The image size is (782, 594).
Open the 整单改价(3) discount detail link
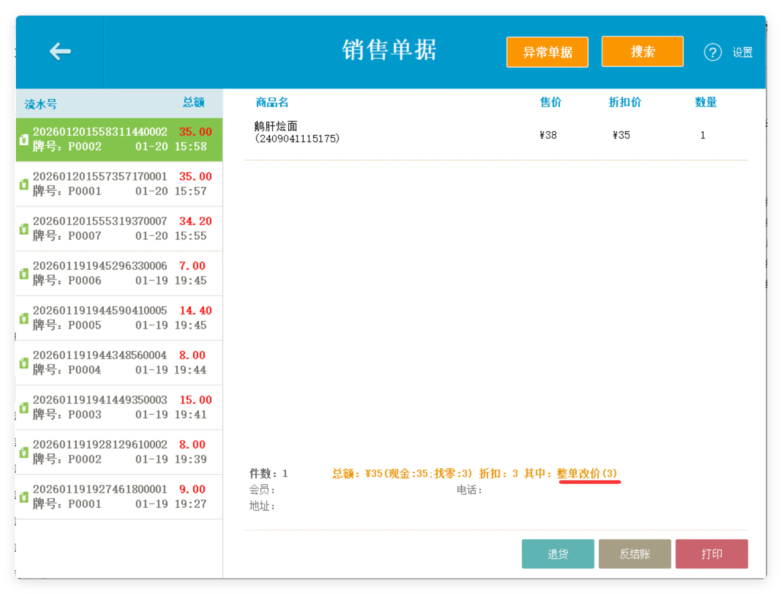click(587, 473)
